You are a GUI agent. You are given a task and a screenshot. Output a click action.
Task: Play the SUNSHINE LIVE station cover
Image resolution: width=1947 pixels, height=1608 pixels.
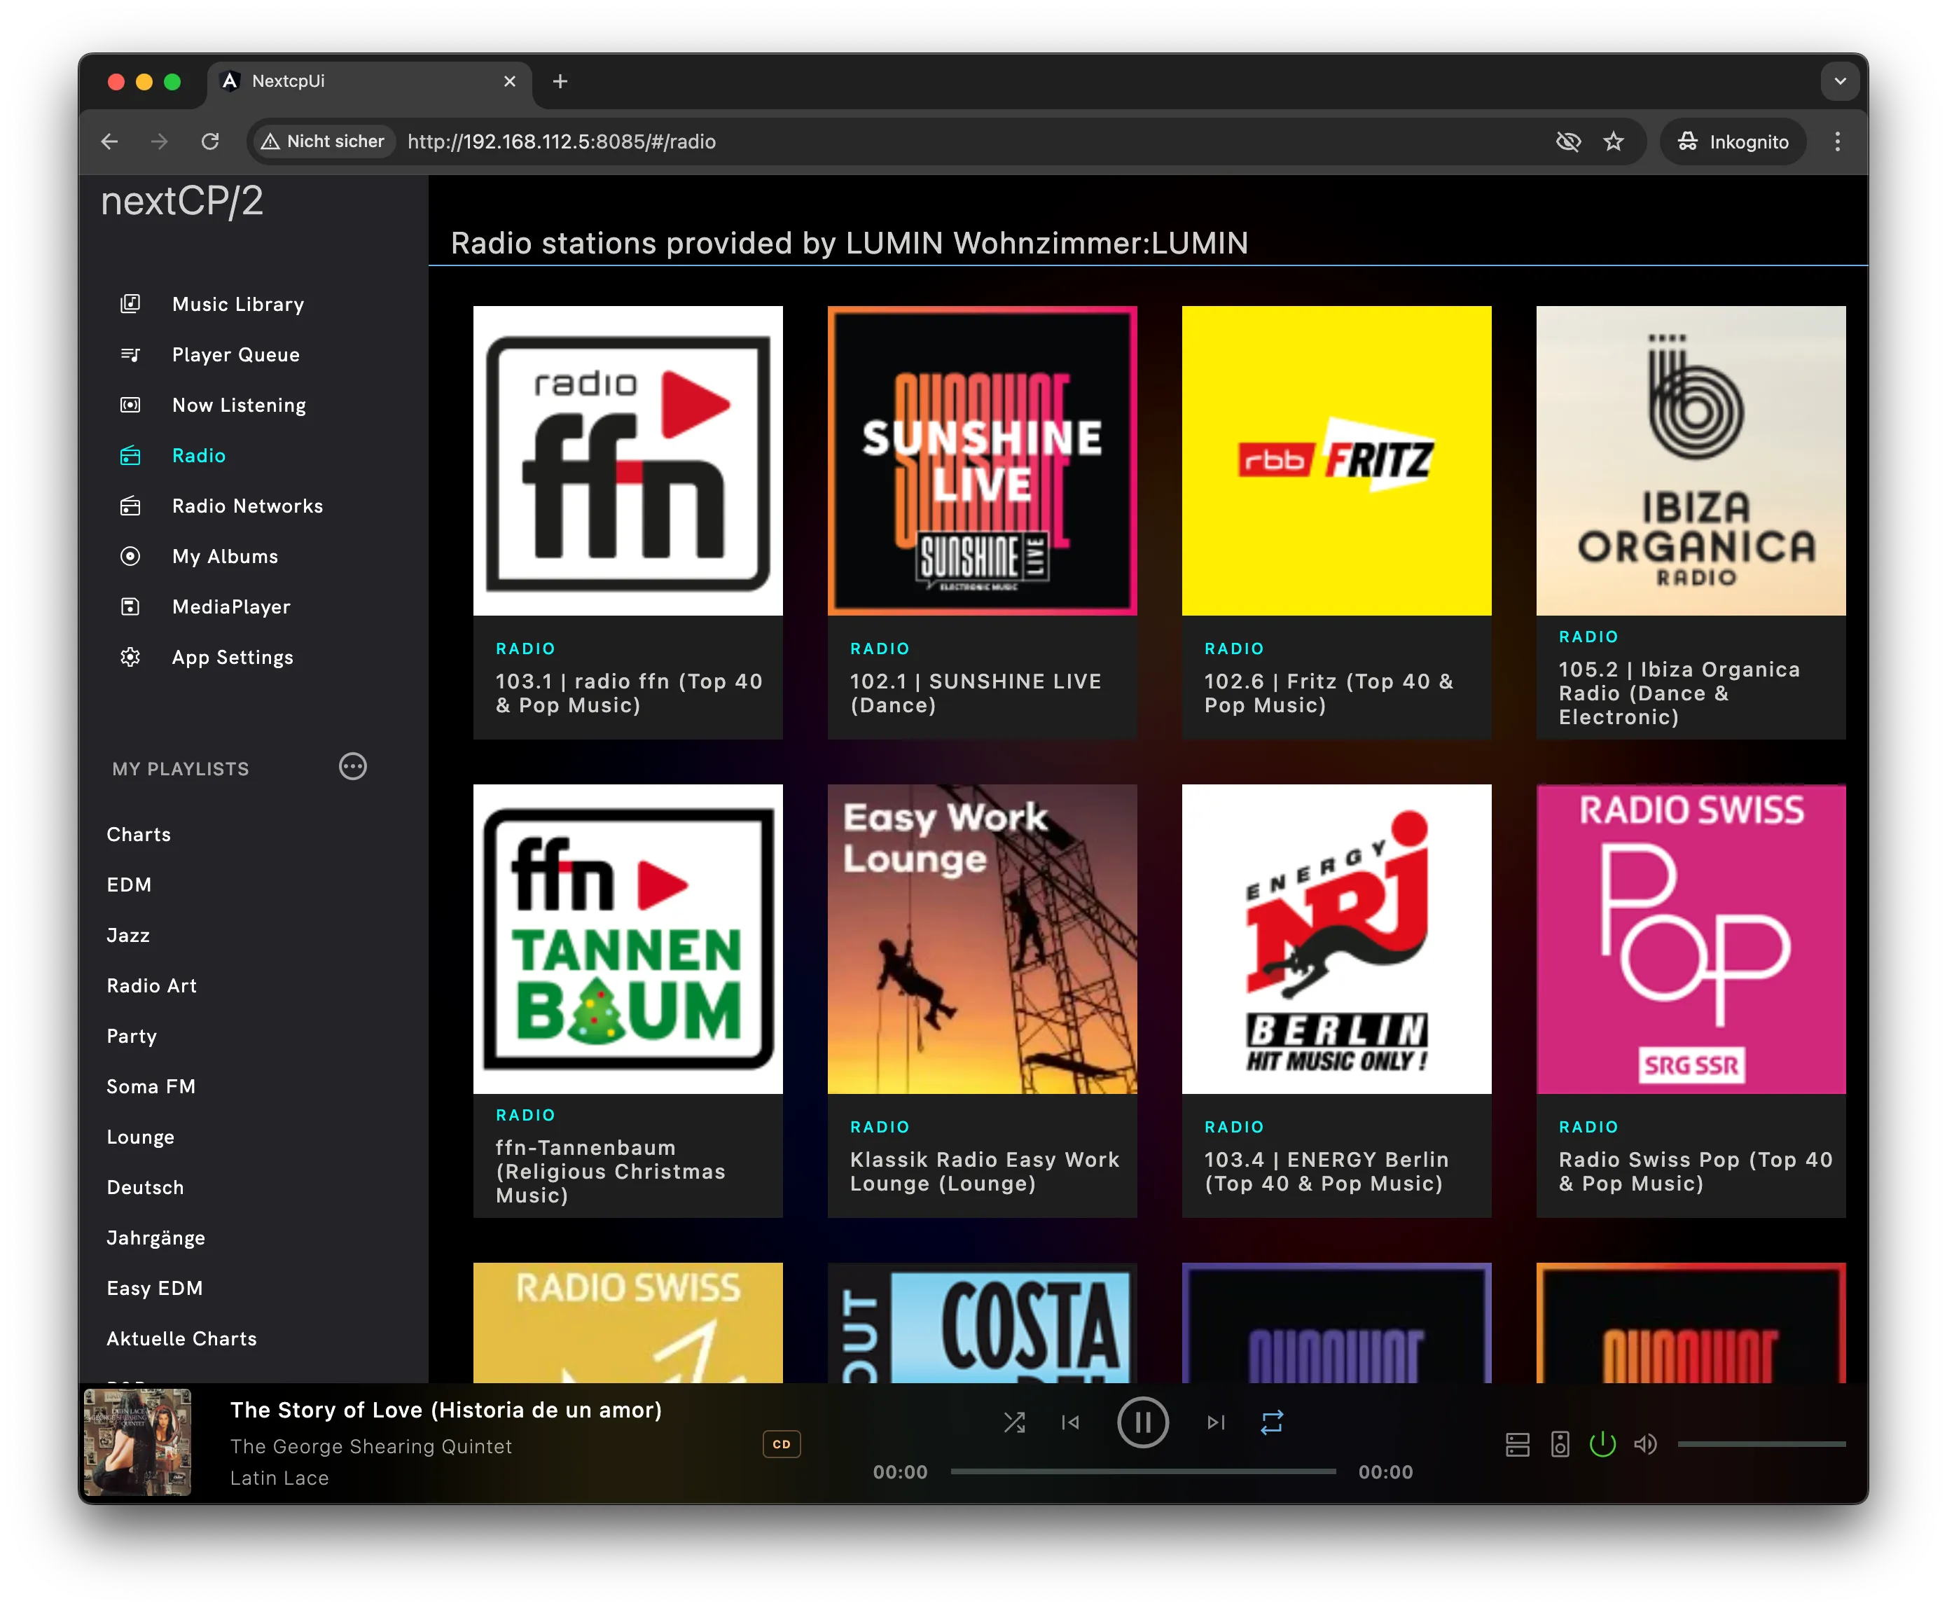pyautogui.click(x=982, y=460)
